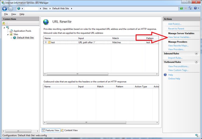Screen dimensions: 202x139
Task: Open the toolbar help question-mark icon
Action: point(195,8)
